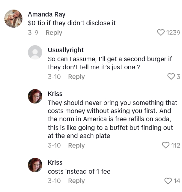Open Amanda Ray's profile picture
Viewport: 182px width, 192px height.
point(13,19)
